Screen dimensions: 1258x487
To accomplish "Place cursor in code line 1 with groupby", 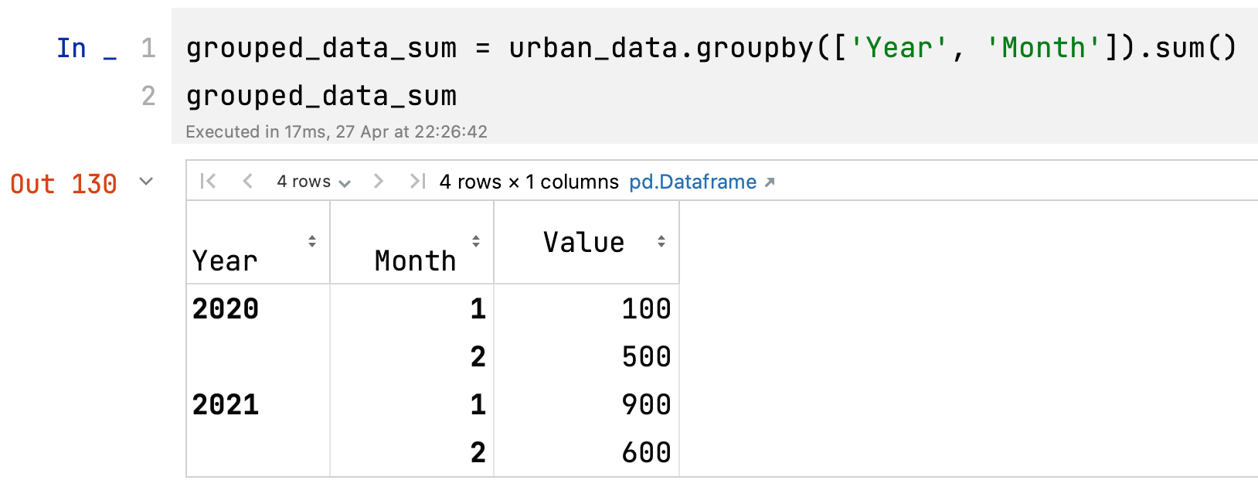I will [x=711, y=48].
